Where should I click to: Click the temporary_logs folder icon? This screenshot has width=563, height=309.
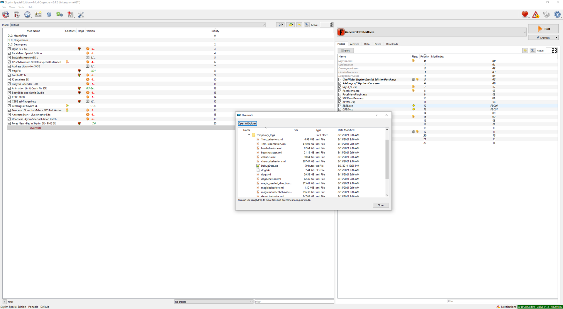[x=254, y=135]
